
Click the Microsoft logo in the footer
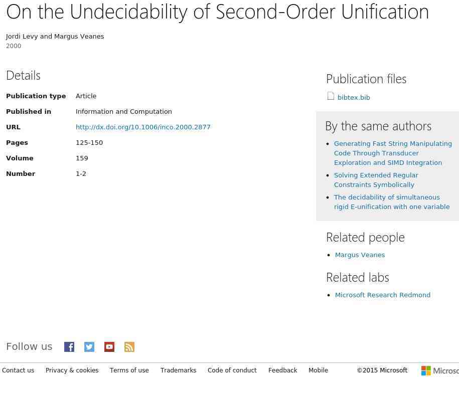pyautogui.click(x=440, y=370)
